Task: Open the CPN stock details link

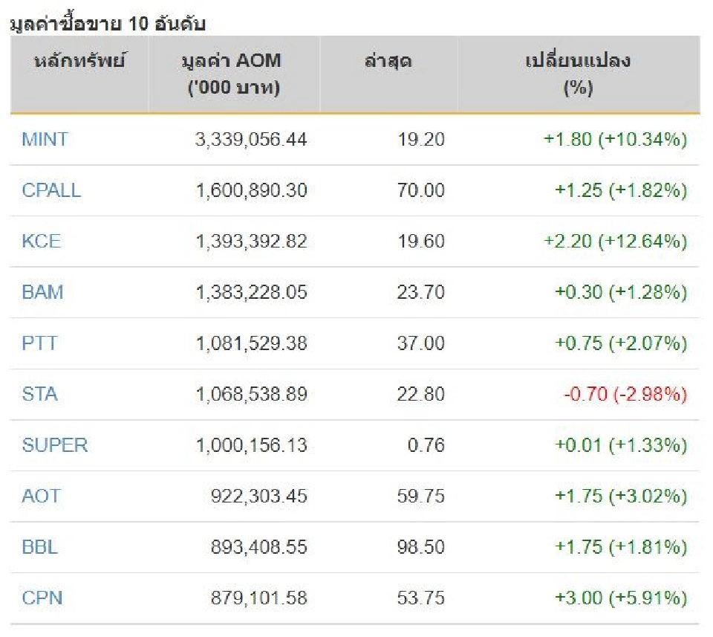Action: point(42,598)
